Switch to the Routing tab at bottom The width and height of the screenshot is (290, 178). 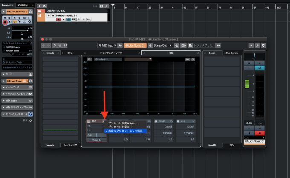tap(70, 145)
